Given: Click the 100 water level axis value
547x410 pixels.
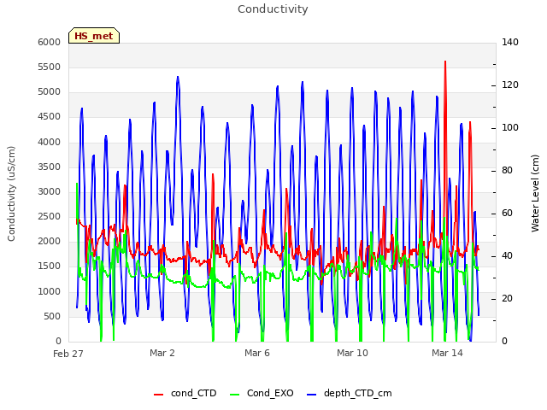Looking at the screenshot, I should click(510, 127).
